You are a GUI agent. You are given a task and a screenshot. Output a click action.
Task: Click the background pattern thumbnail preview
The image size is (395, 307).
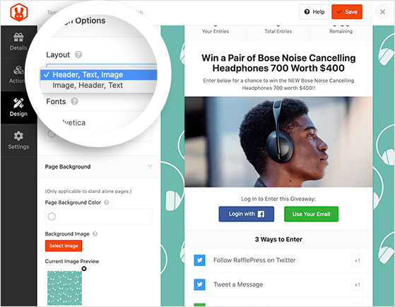(x=64, y=288)
